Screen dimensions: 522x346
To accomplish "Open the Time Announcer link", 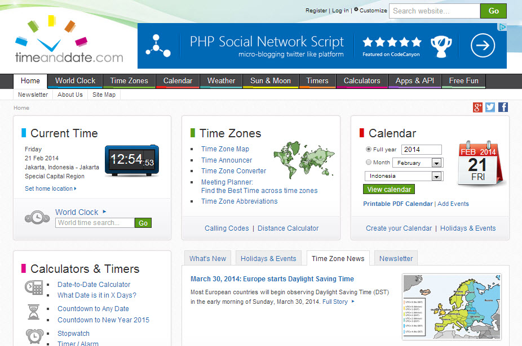I will point(227,160).
